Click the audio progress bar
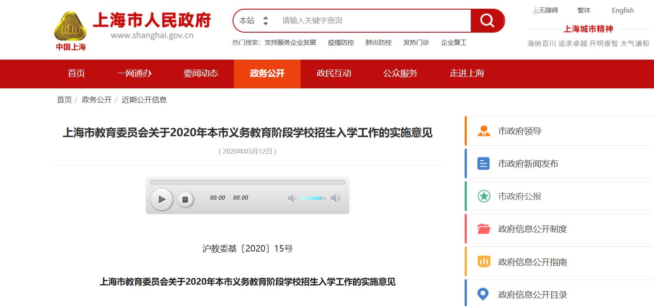Viewport: 654px width, 306px height. (x=247, y=182)
